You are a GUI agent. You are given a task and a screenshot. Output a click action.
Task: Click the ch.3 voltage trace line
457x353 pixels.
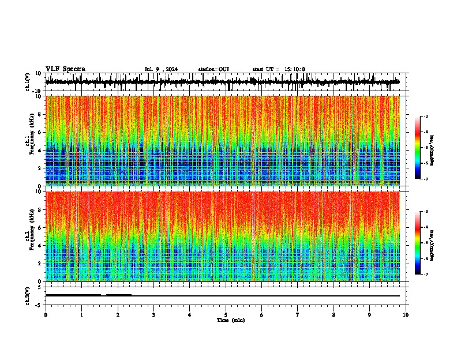(x=223, y=296)
